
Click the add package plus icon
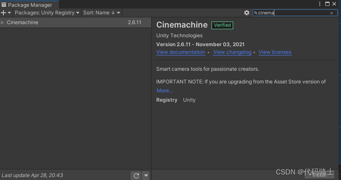point(4,13)
